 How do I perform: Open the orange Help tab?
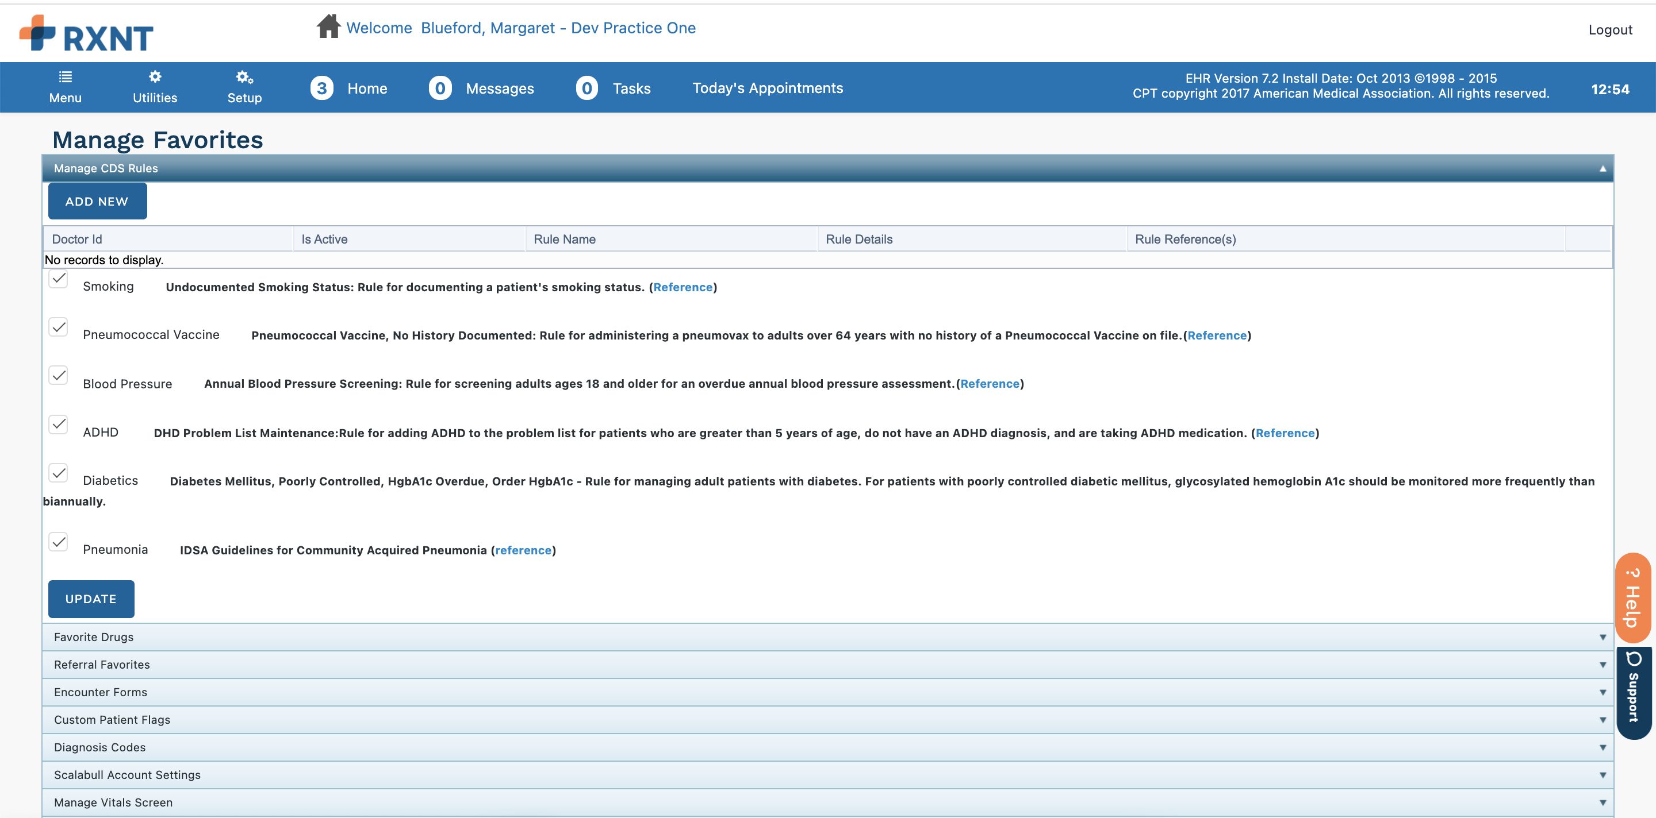point(1633,598)
